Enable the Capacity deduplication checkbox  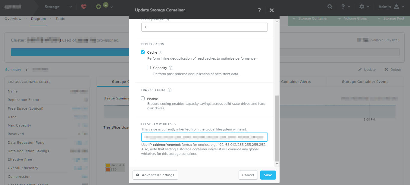click(149, 67)
